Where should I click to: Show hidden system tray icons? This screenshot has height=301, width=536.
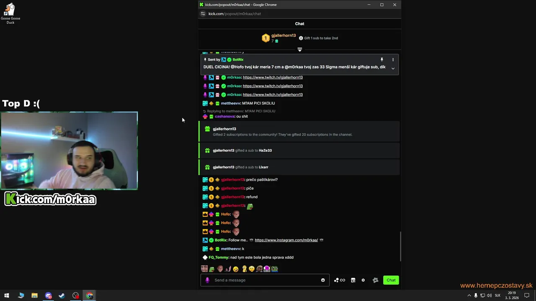click(x=469, y=296)
